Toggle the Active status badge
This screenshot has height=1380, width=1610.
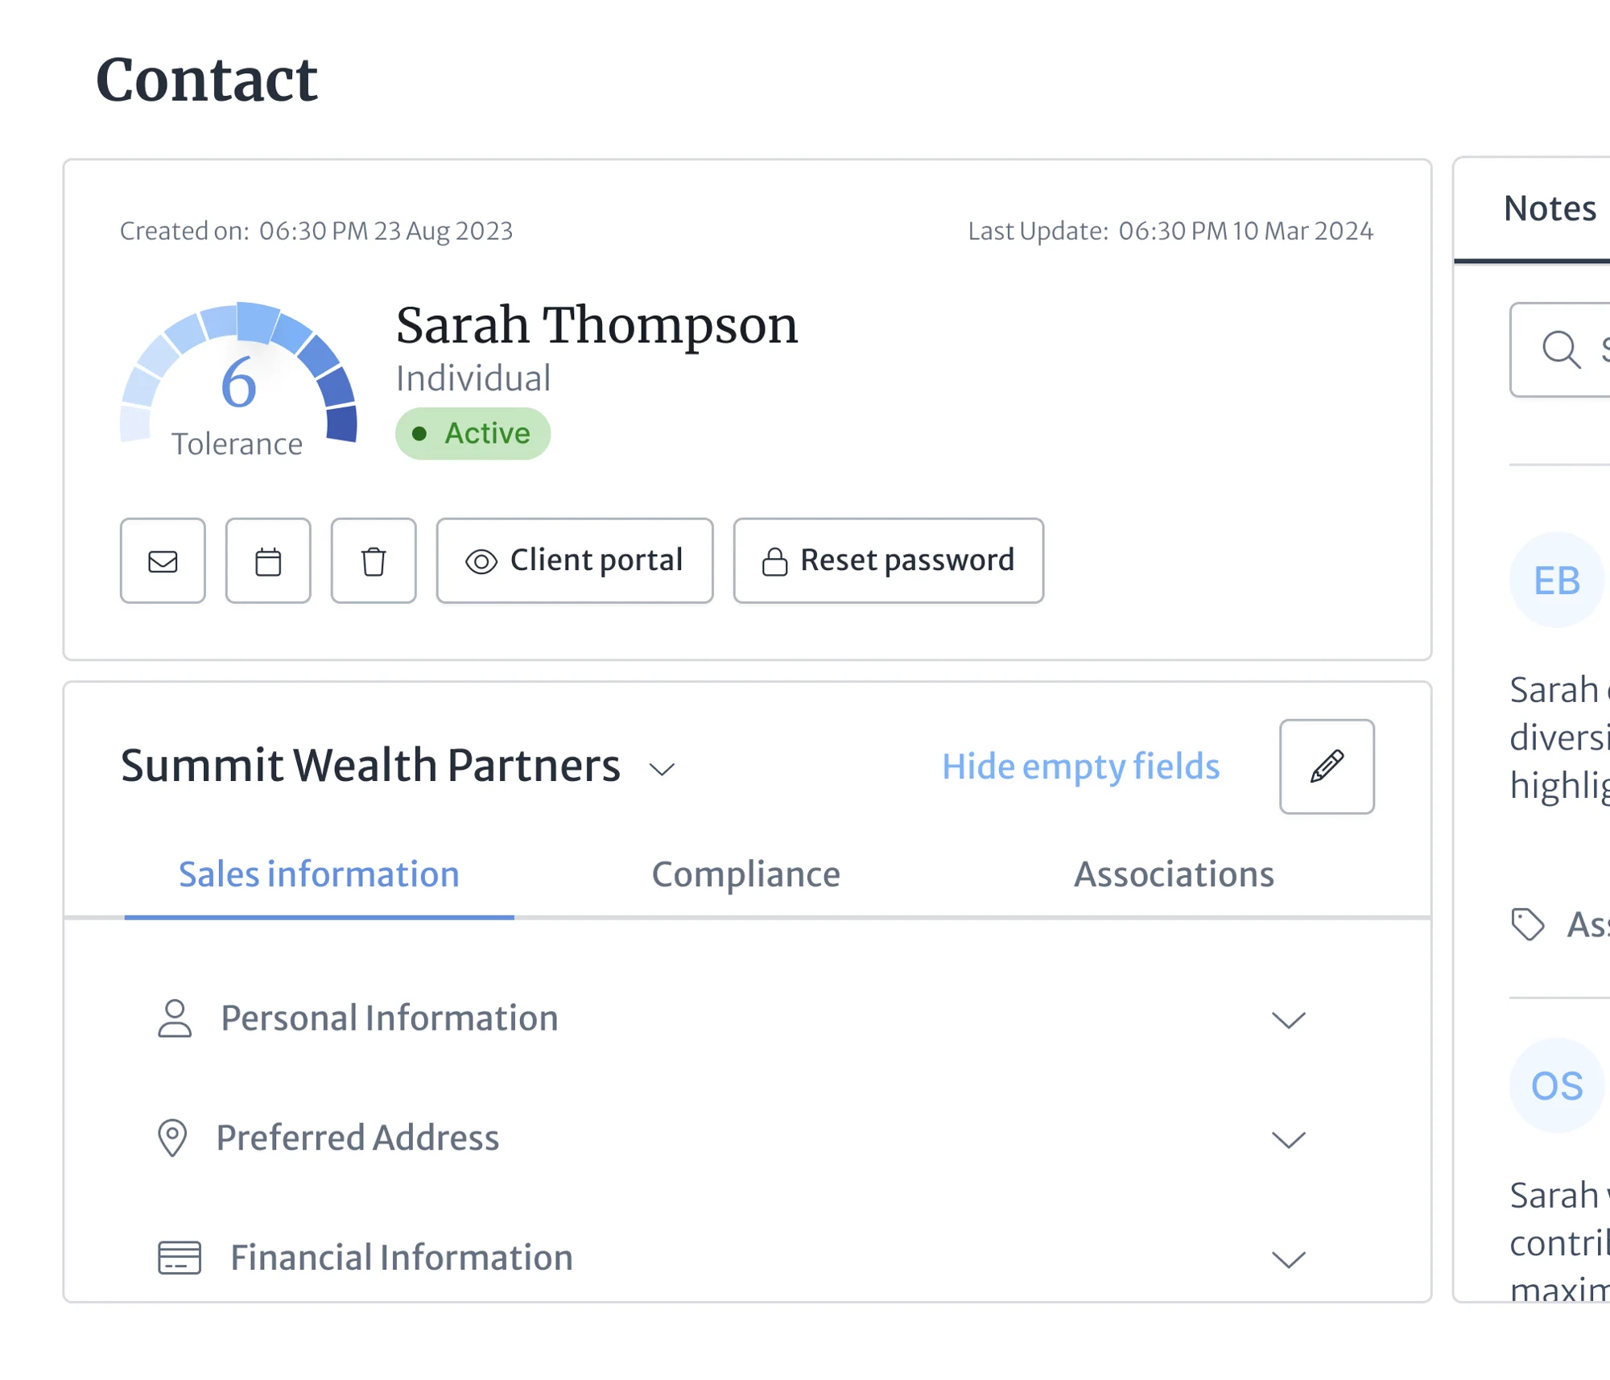click(x=473, y=433)
